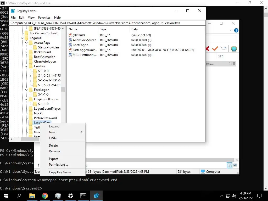Open the Favorites menu in Registry Editor

click(44, 18)
